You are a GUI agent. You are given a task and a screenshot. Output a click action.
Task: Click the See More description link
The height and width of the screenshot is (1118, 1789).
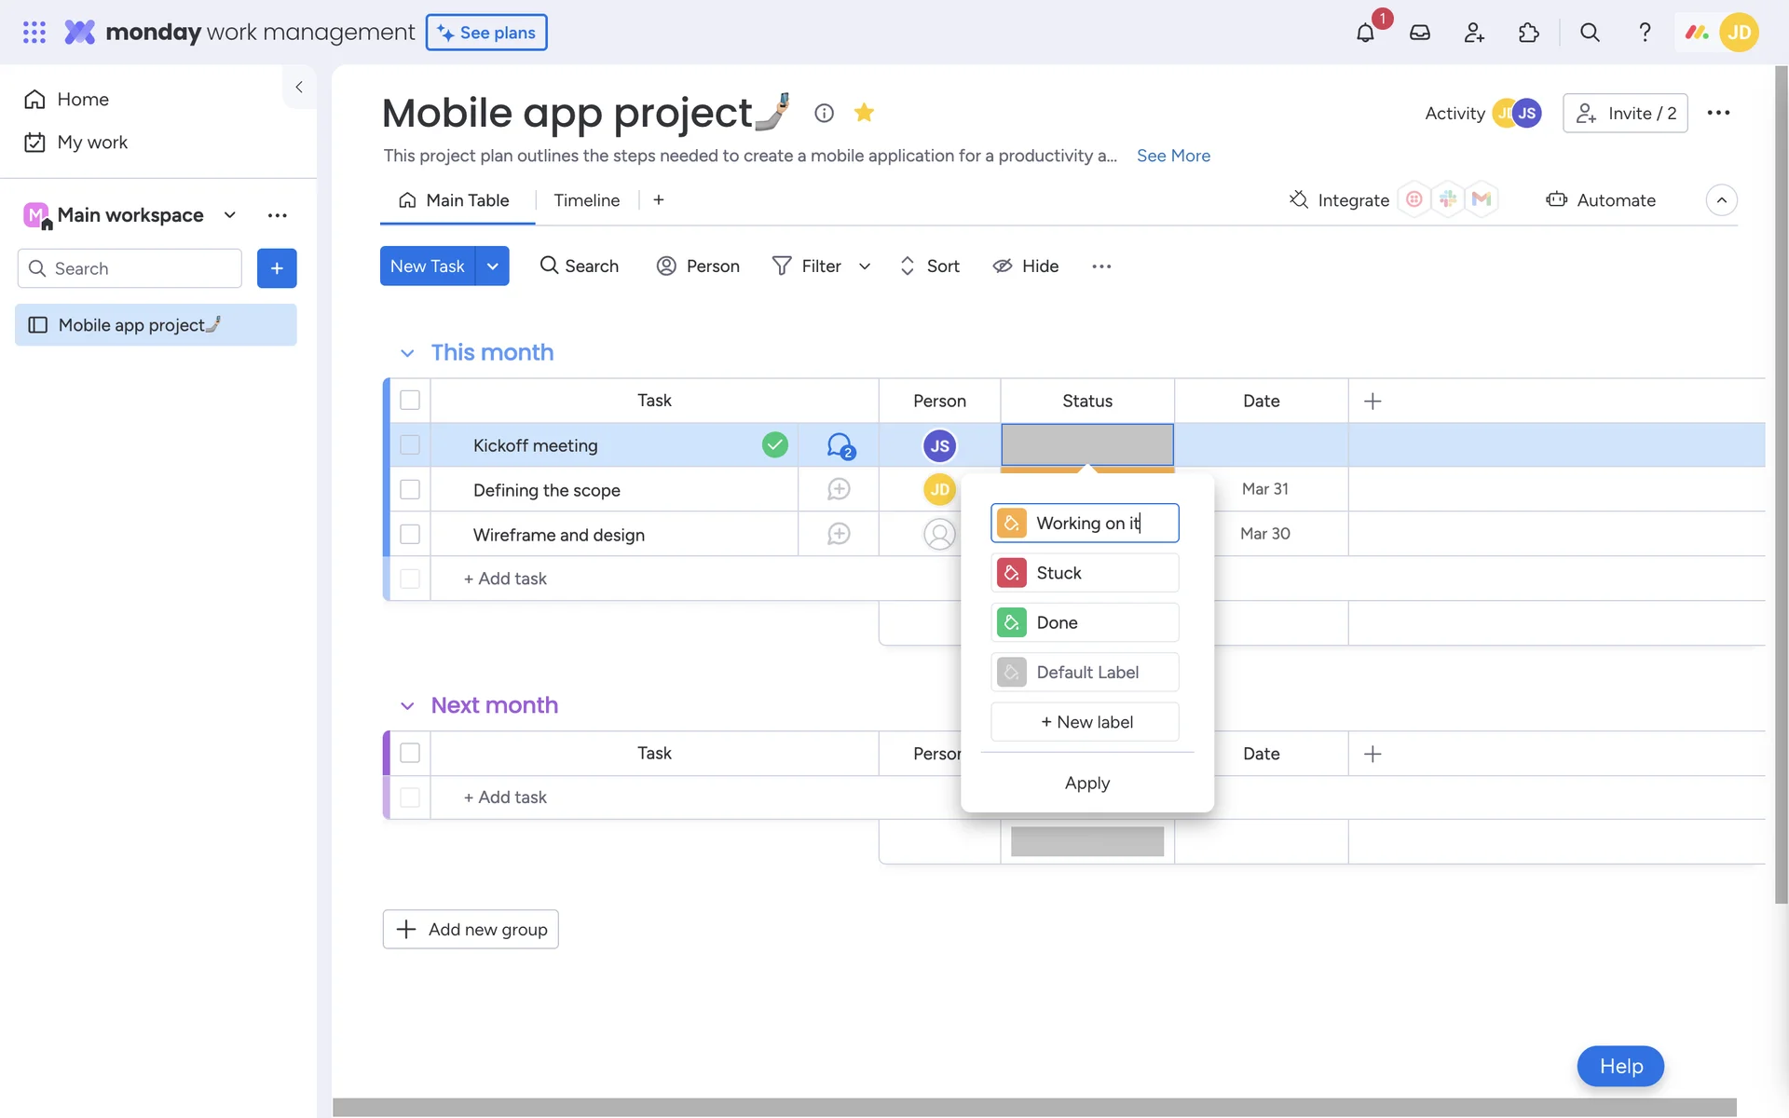[x=1173, y=156]
